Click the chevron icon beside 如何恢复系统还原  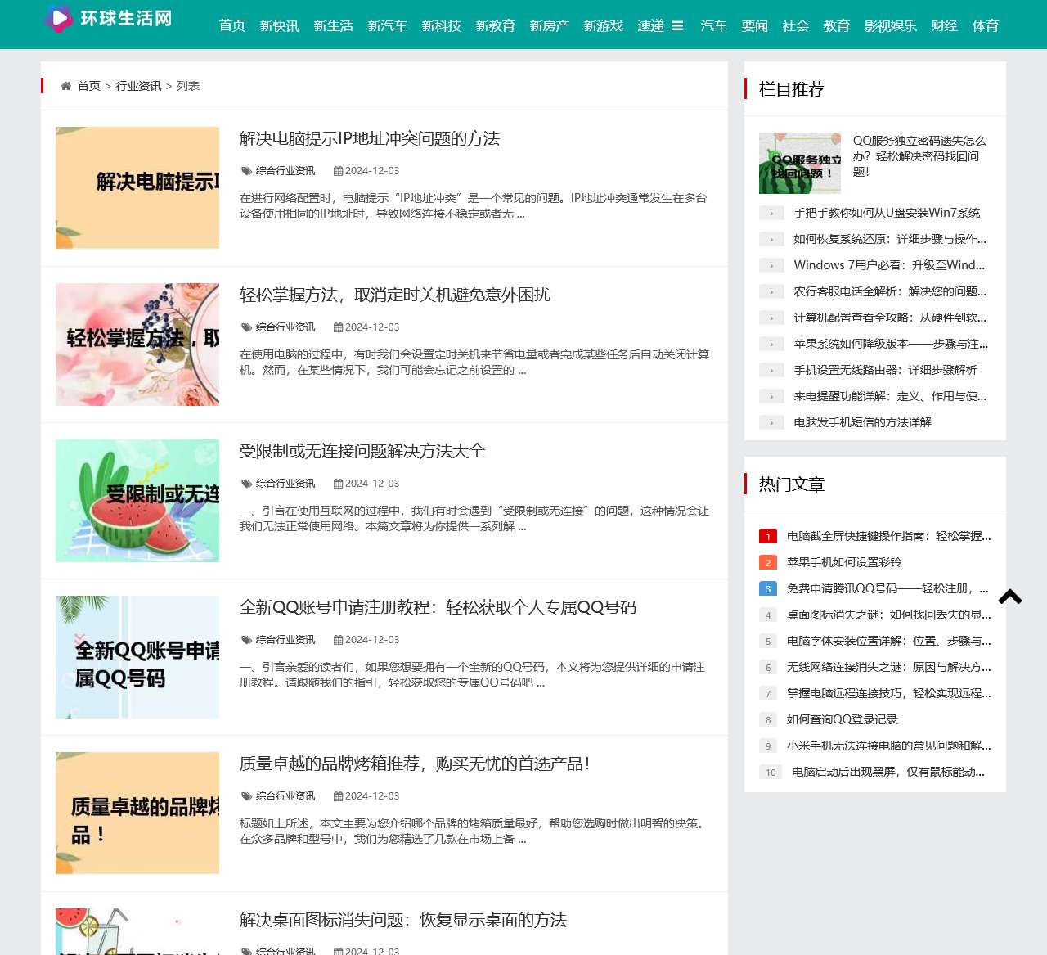[x=771, y=239]
